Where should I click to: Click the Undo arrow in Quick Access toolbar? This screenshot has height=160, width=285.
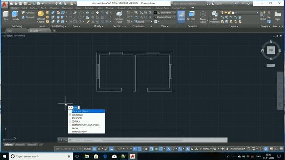[x=43, y=4]
